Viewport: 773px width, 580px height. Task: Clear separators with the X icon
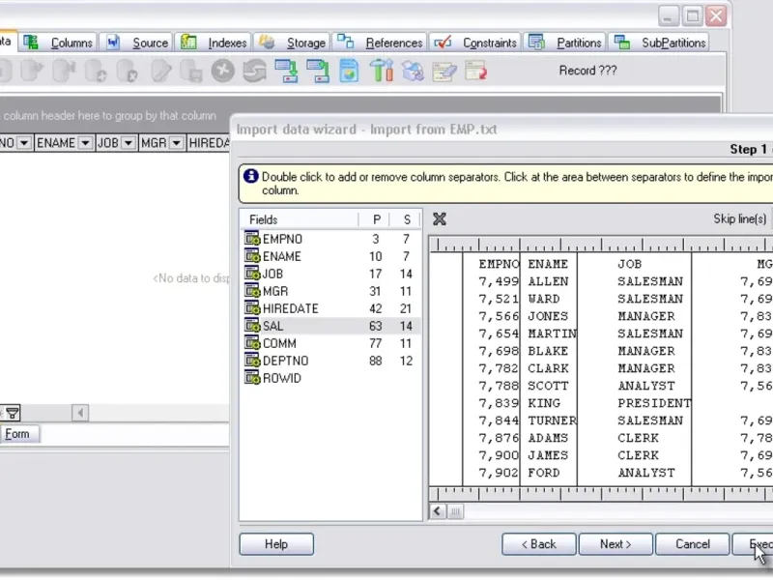[440, 219]
